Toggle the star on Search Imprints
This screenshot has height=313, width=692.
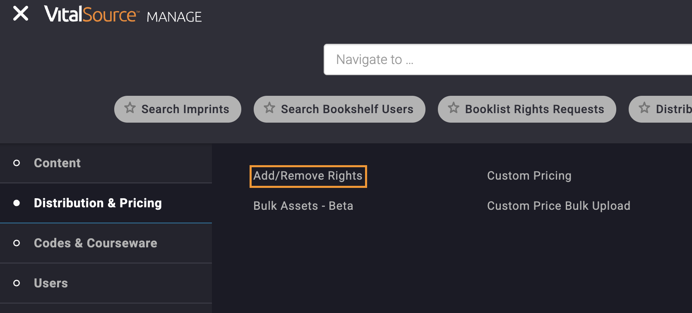tap(130, 108)
